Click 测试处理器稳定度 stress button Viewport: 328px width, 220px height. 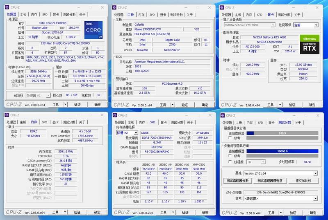(x=270, y=181)
